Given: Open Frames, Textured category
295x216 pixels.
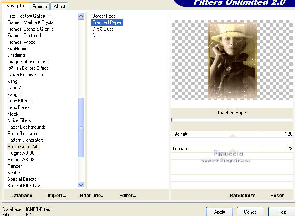Looking at the screenshot, I should point(24,36).
